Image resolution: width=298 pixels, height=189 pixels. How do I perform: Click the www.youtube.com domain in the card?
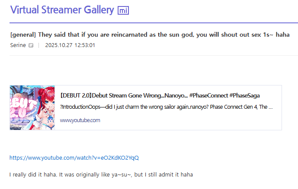[80, 120]
